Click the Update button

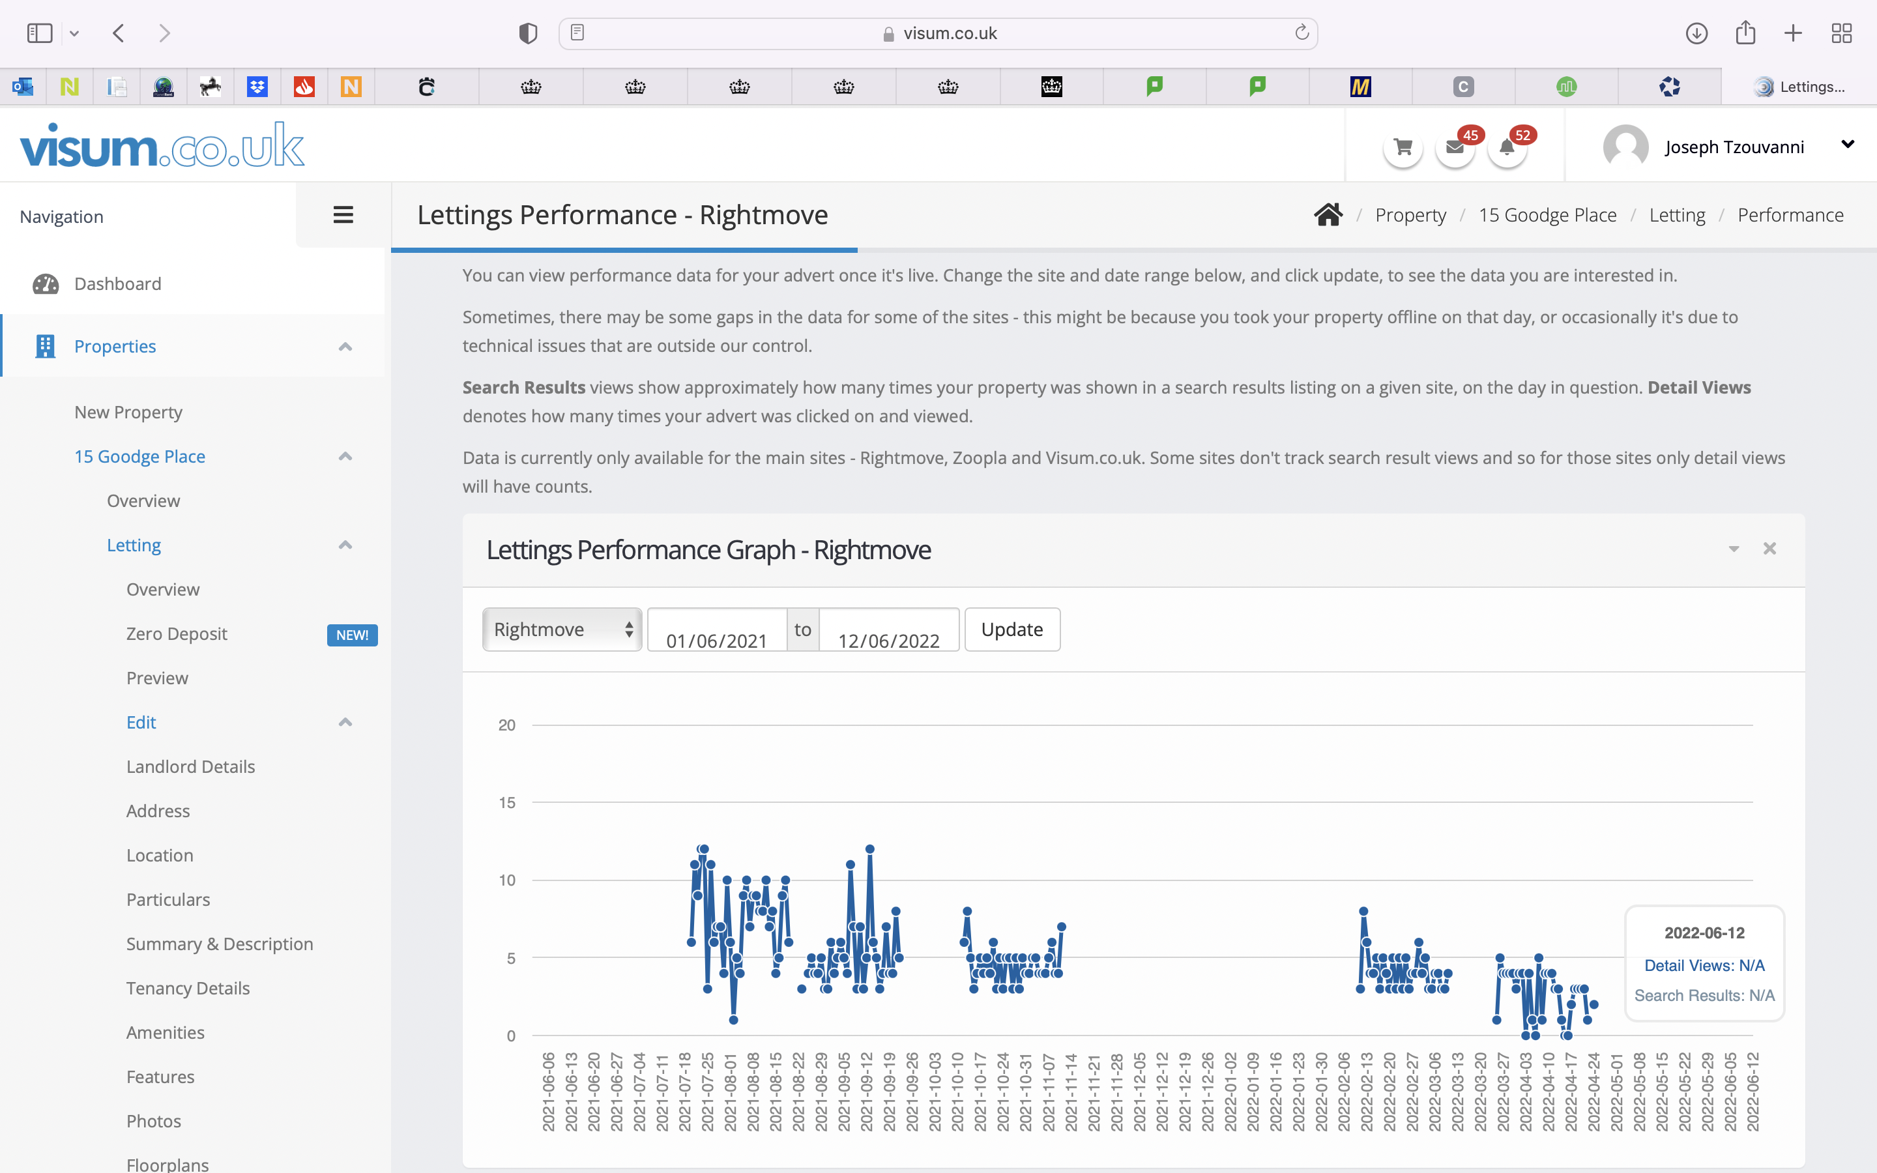pos(1012,629)
